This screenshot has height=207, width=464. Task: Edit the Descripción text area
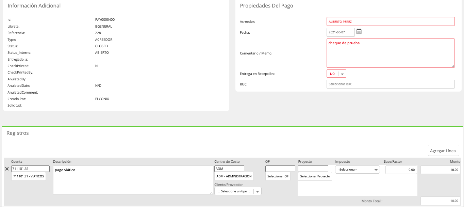click(133, 180)
